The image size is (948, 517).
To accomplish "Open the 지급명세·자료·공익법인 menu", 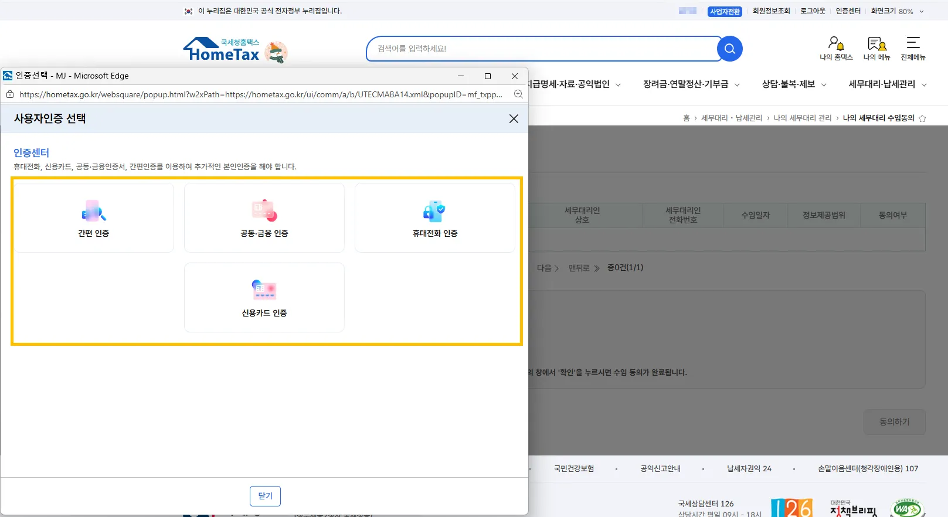I will tap(575, 84).
